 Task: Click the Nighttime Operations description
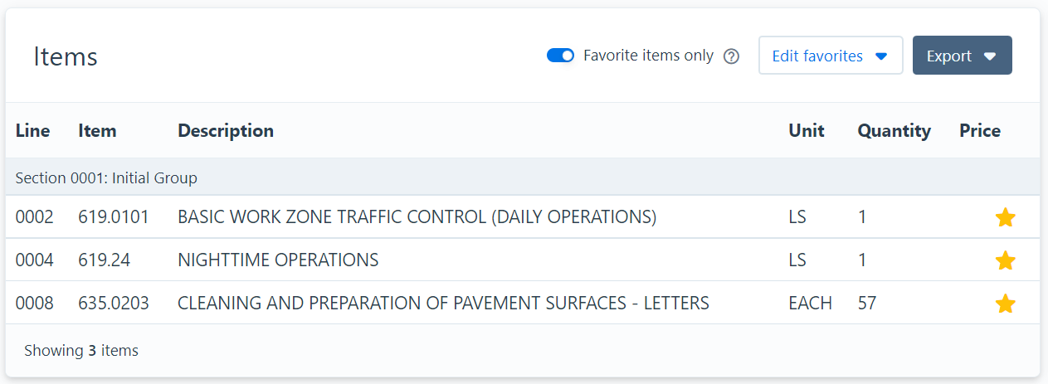(278, 260)
